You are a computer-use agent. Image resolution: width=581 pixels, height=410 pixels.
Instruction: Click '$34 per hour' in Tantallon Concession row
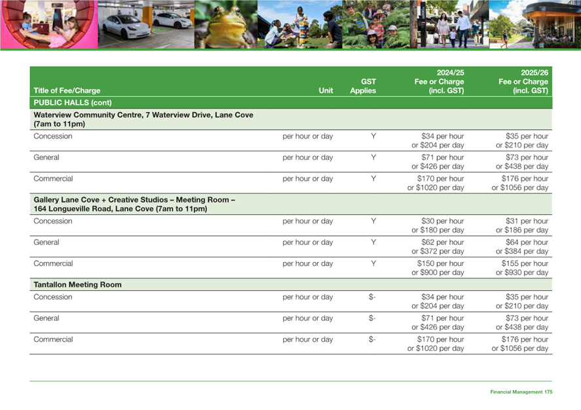[x=442, y=297]
